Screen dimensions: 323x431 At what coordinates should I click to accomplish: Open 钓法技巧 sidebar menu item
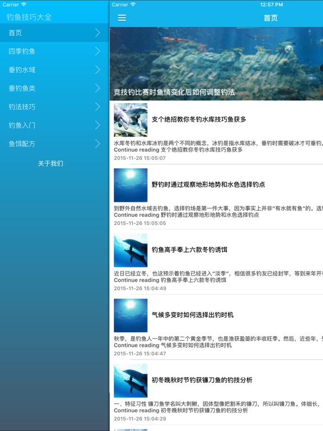tap(54, 107)
